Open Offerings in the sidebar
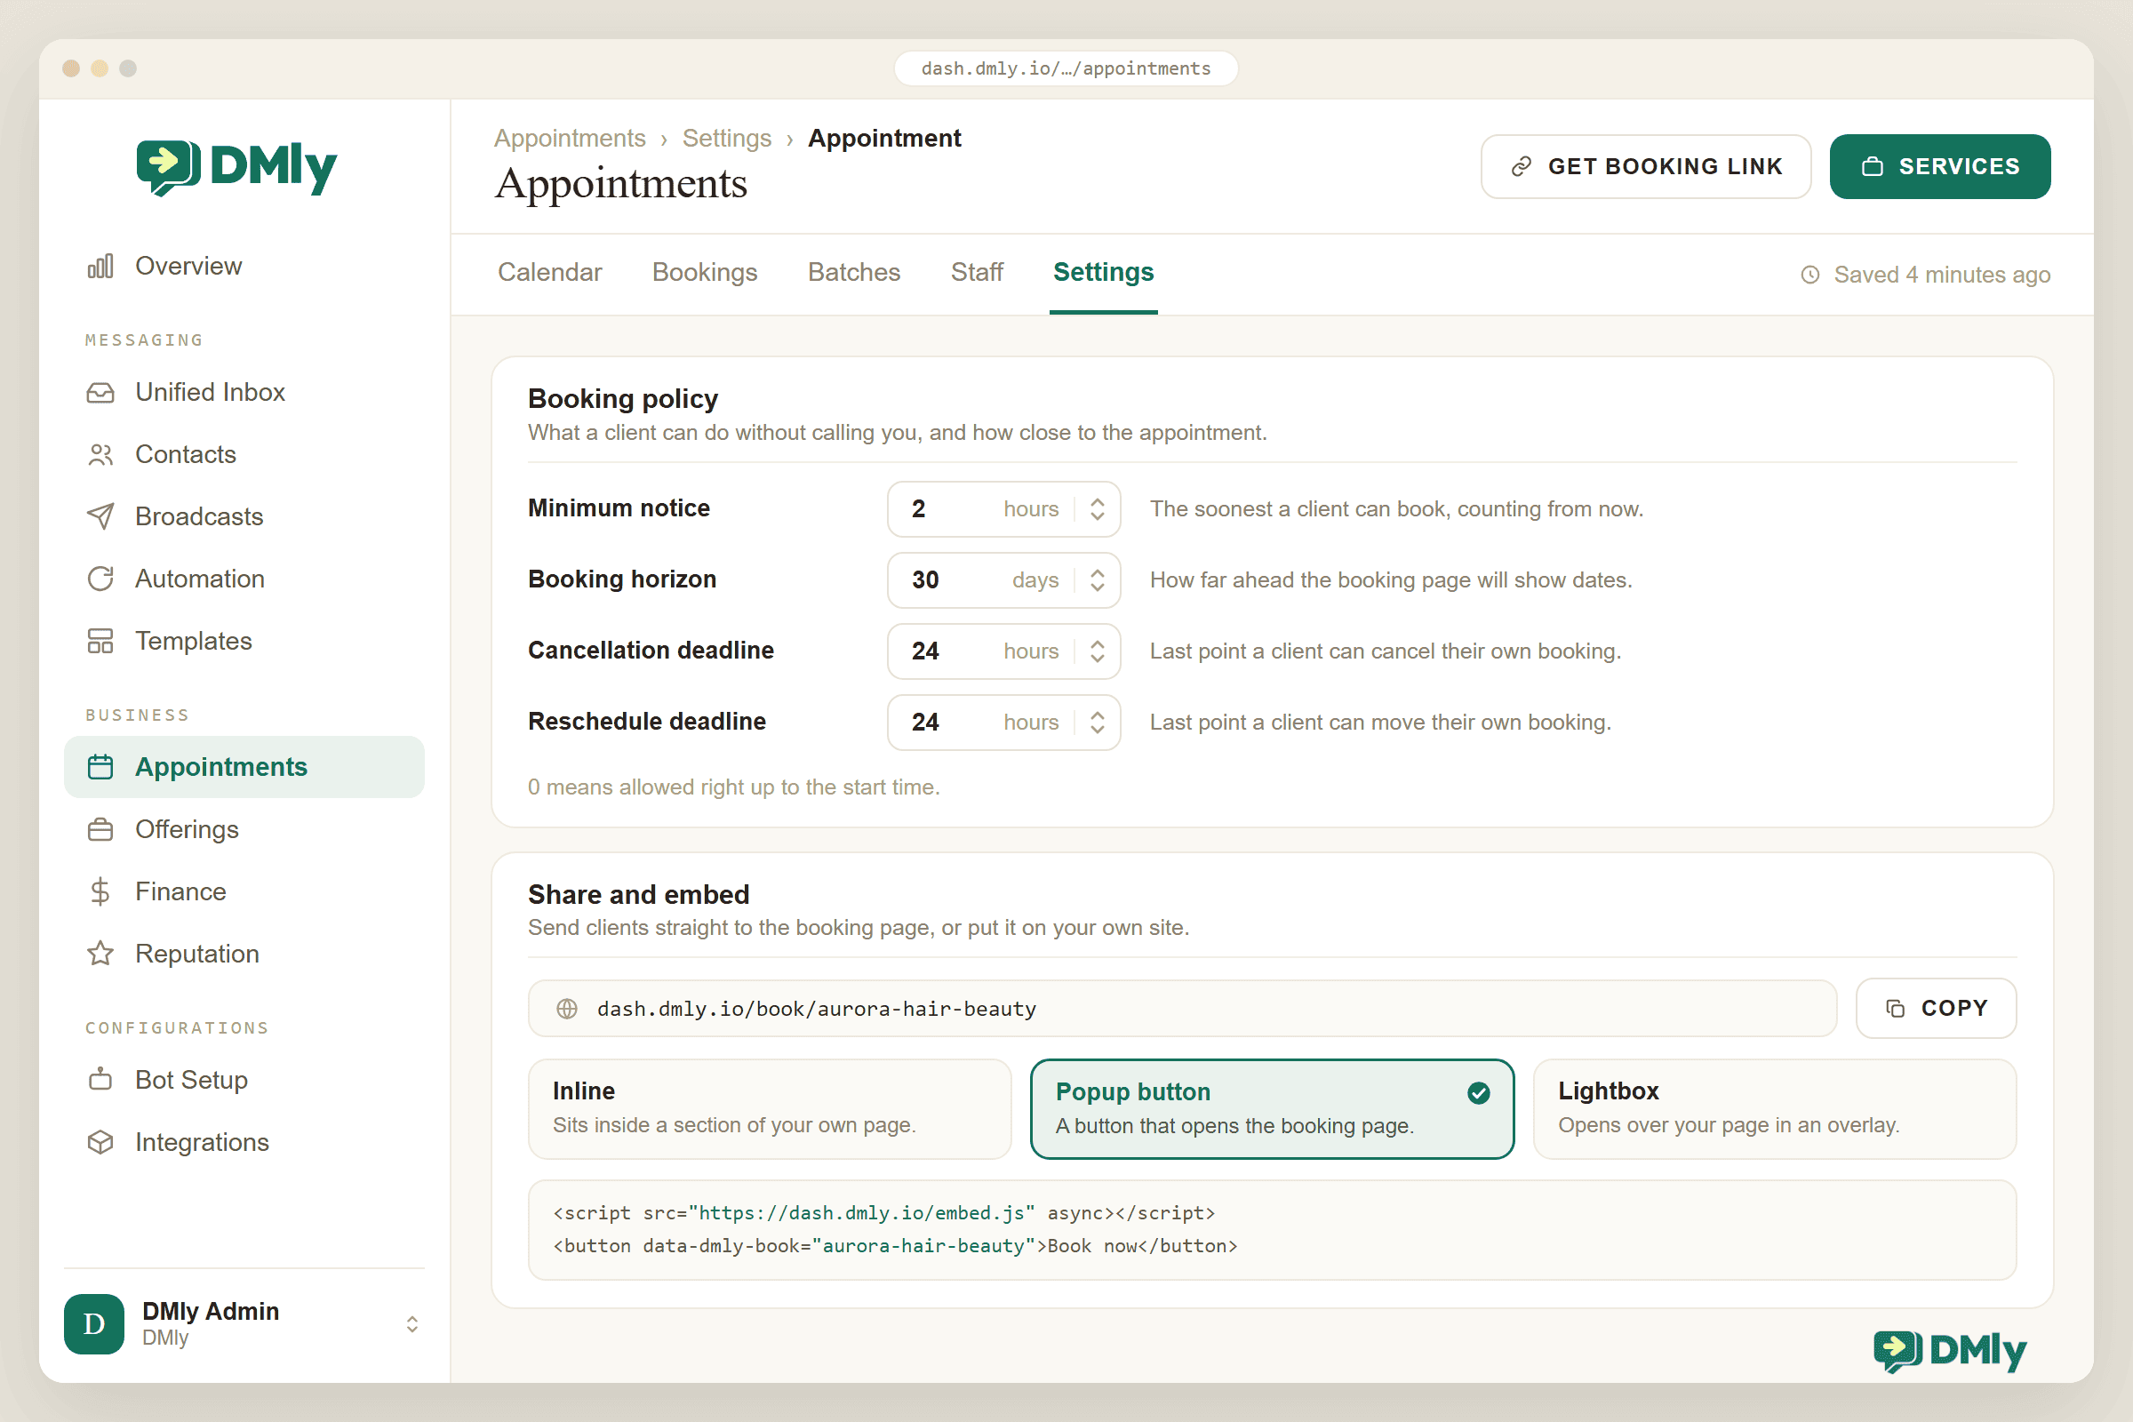Image resolution: width=2133 pixels, height=1422 pixels. pos(244,830)
